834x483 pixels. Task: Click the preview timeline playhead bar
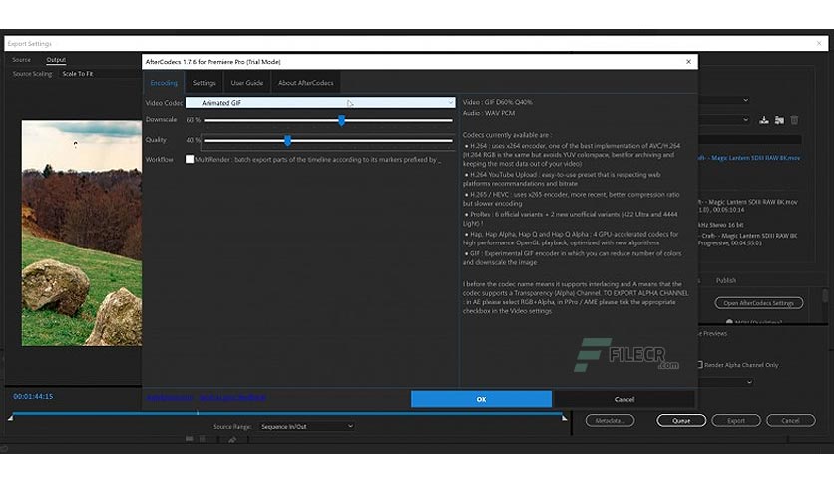click(198, 413)
